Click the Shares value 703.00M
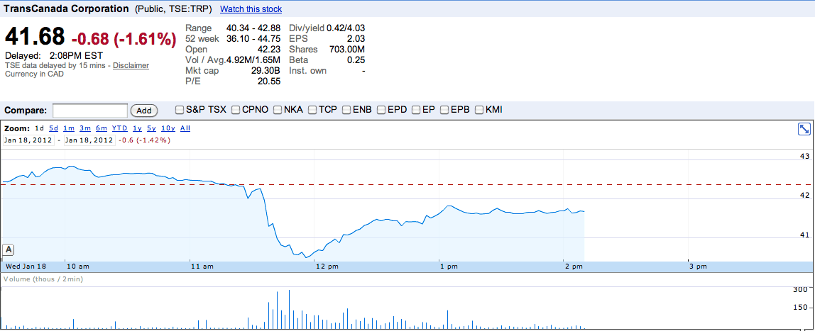Image resolution: width=815 pixels, height=331 pixels. pyautogui.click(x=347, y=50)
